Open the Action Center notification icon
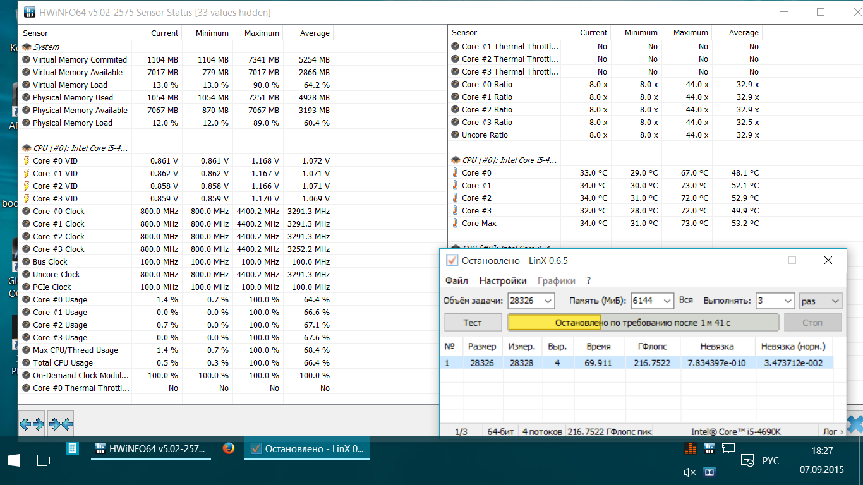Image resolution: width=863 pixels, height=485 pixels. click(748, 460)
